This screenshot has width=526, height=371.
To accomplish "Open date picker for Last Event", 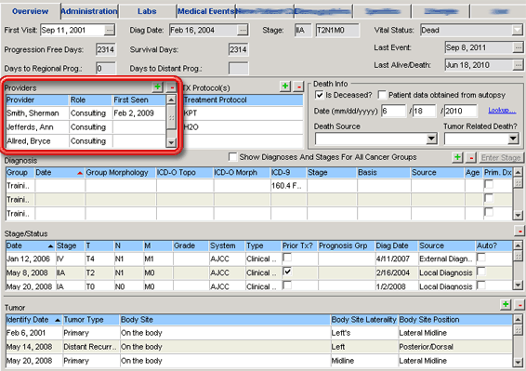I will [518, 47].
